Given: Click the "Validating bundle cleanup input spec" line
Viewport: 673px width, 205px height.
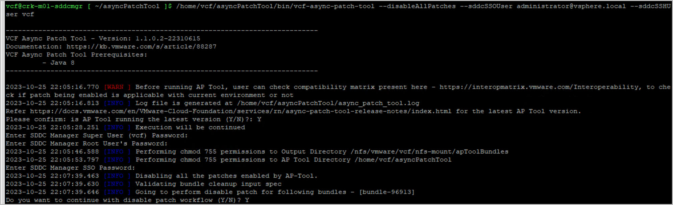Looking at the screenshot, I should (208, 184).
